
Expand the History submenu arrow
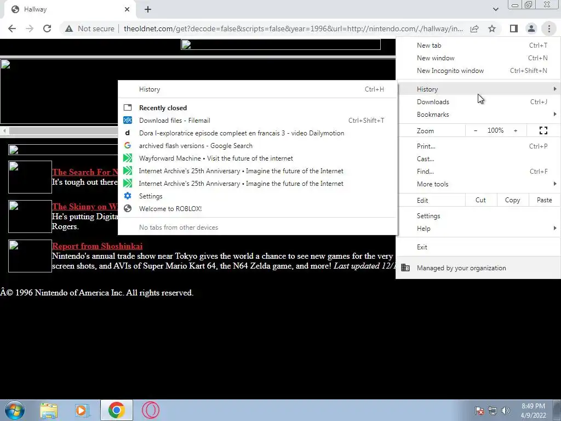(554, 89)
